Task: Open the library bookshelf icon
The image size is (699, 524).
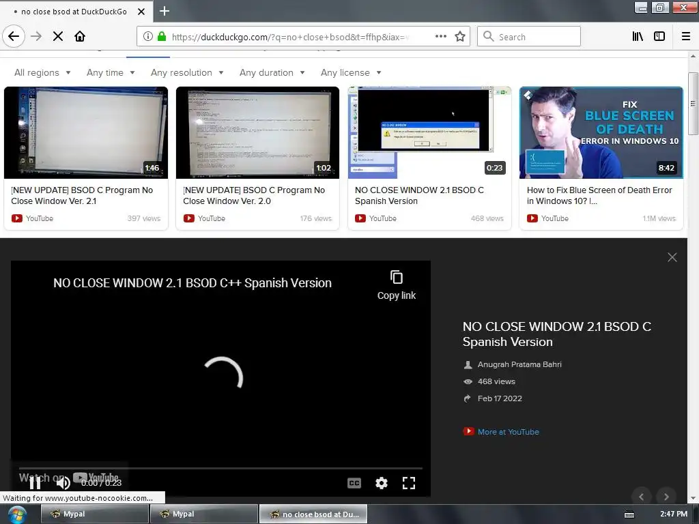Action: click(638, 36)
